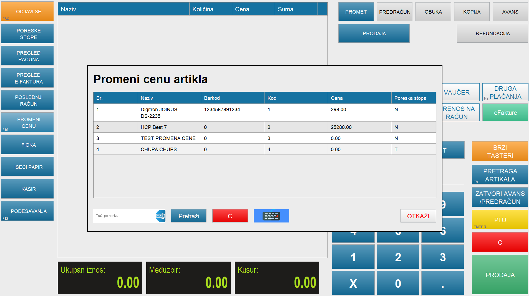Switch to AVANS tab

point(510,12)
